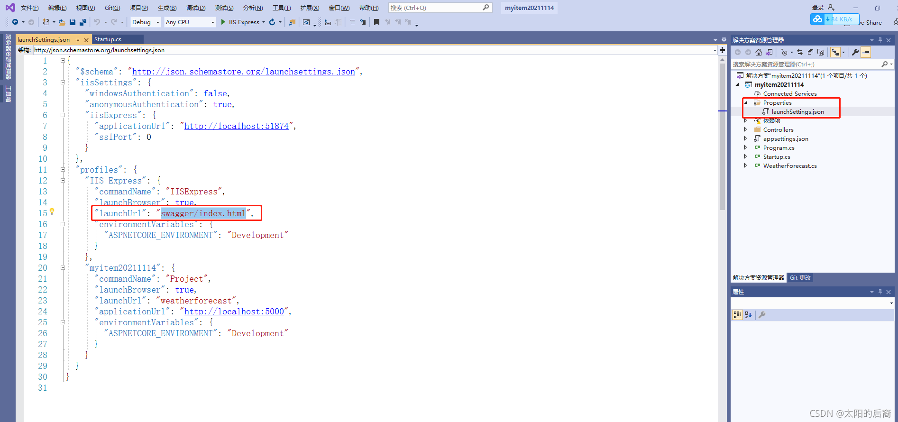
Task: Collapse the profiles block on line 11
Action: point(63,170)
